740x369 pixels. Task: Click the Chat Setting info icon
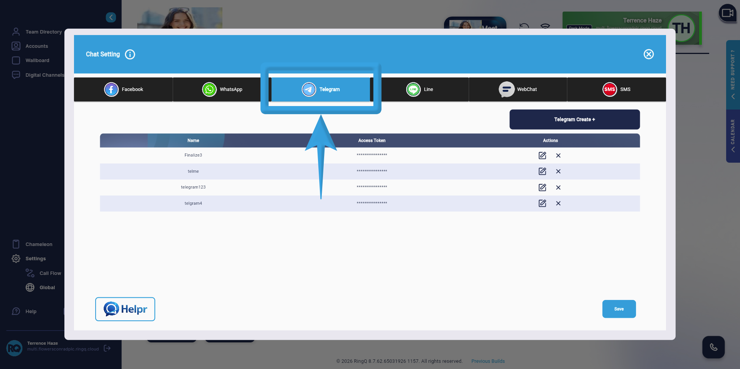(130, 54)
